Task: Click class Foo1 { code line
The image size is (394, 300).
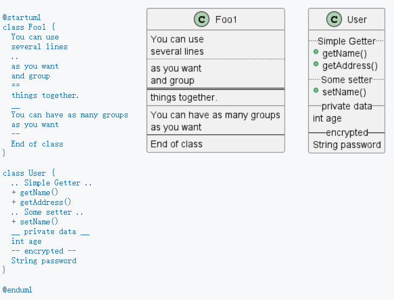Action: (29, 27)
